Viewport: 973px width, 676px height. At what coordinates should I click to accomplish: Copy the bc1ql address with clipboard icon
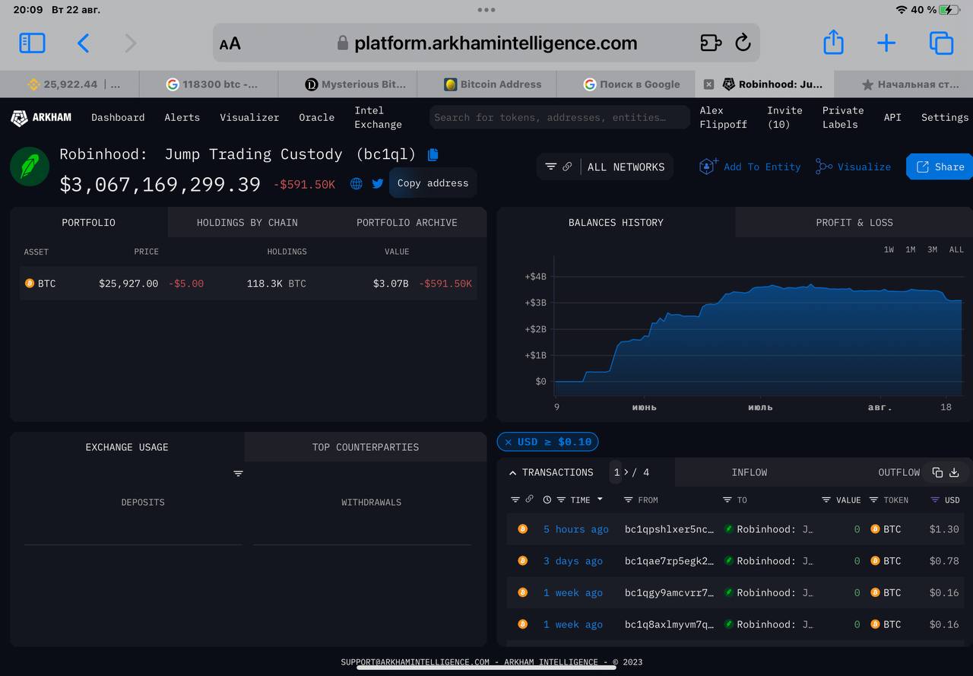433,154
